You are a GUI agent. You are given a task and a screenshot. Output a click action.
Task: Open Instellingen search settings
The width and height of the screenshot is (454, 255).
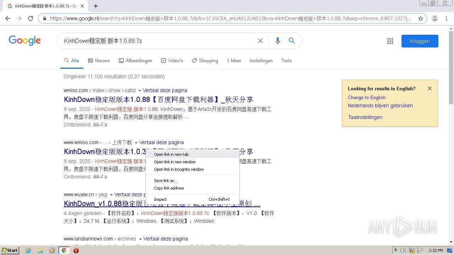(261, 61)
